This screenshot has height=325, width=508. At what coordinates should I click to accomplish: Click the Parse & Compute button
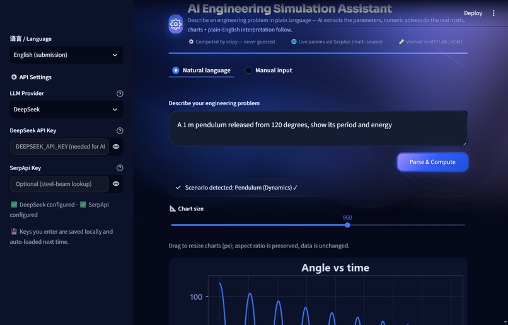[x=432, y=162]
